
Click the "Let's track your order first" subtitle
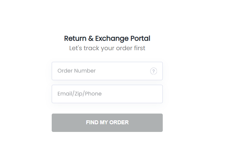(107, 48)
